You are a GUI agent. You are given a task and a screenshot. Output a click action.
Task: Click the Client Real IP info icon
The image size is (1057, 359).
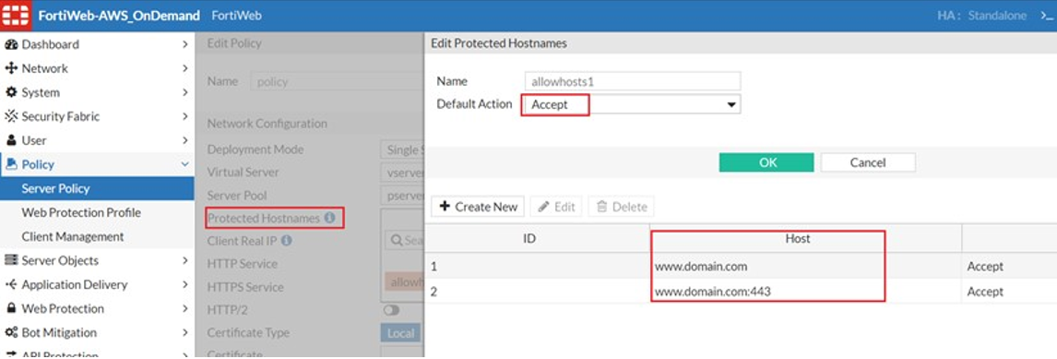[x=287, y=240]
